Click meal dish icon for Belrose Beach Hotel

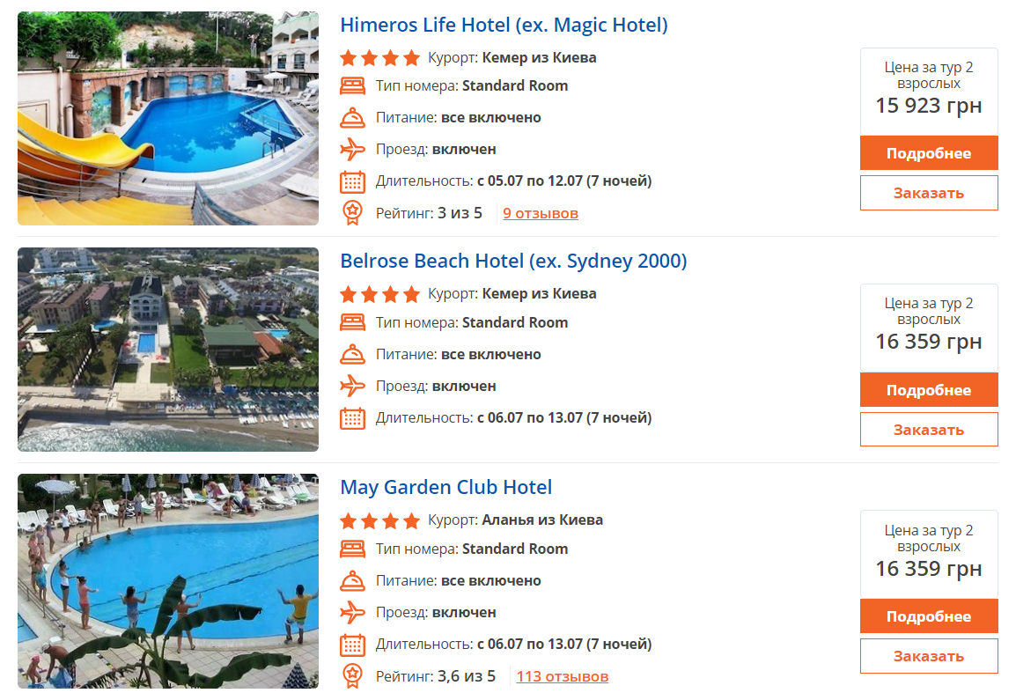(x=352, y=355)
